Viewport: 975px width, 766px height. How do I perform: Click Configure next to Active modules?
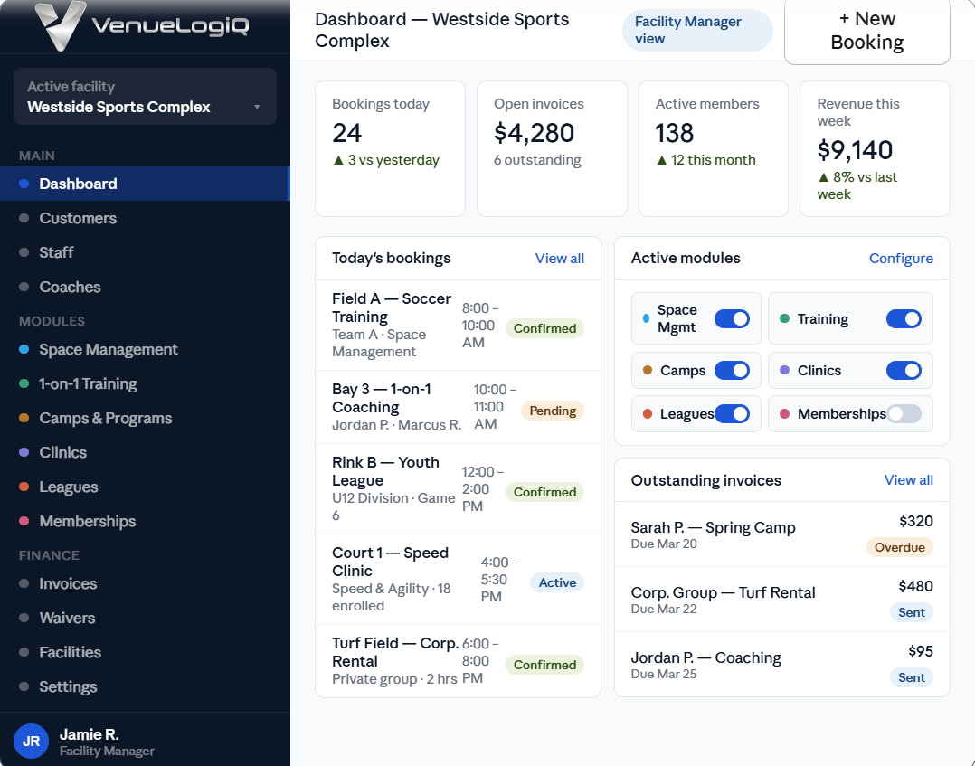click(901, 258)
